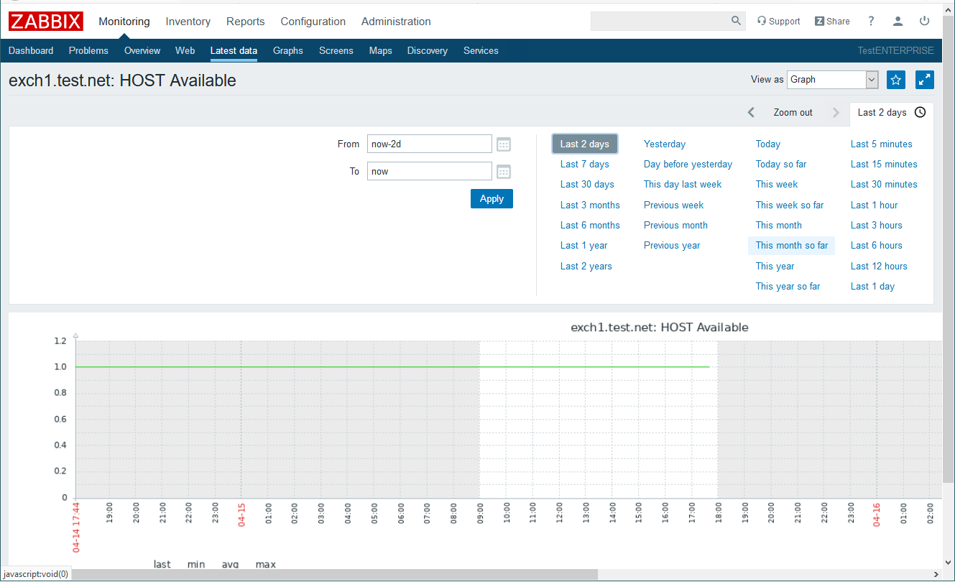Screen dimensions: 955x582
Task: Open the Configuration menu
Action: click(313, 22)
